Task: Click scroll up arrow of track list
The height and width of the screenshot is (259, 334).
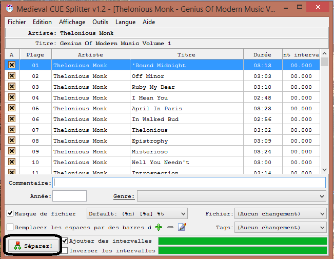Action: [324, 53]
